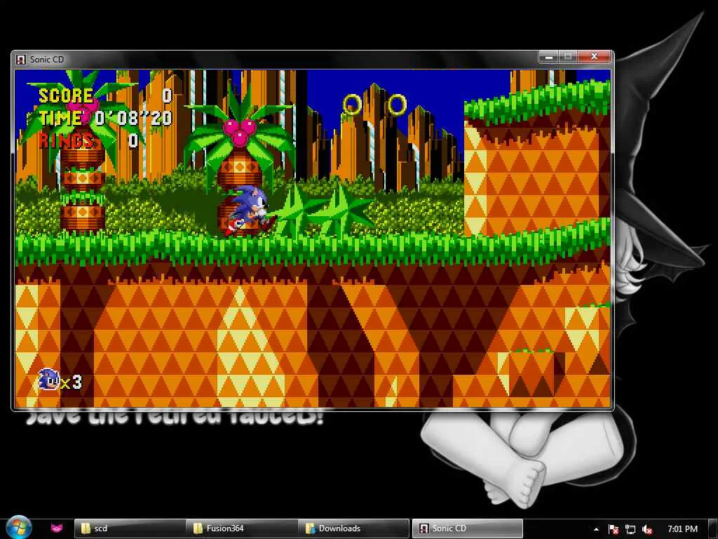Viewport: 718px width, 539px height.
Task: Click the Sonic lives icon beside x3
Action: point(49,380)
